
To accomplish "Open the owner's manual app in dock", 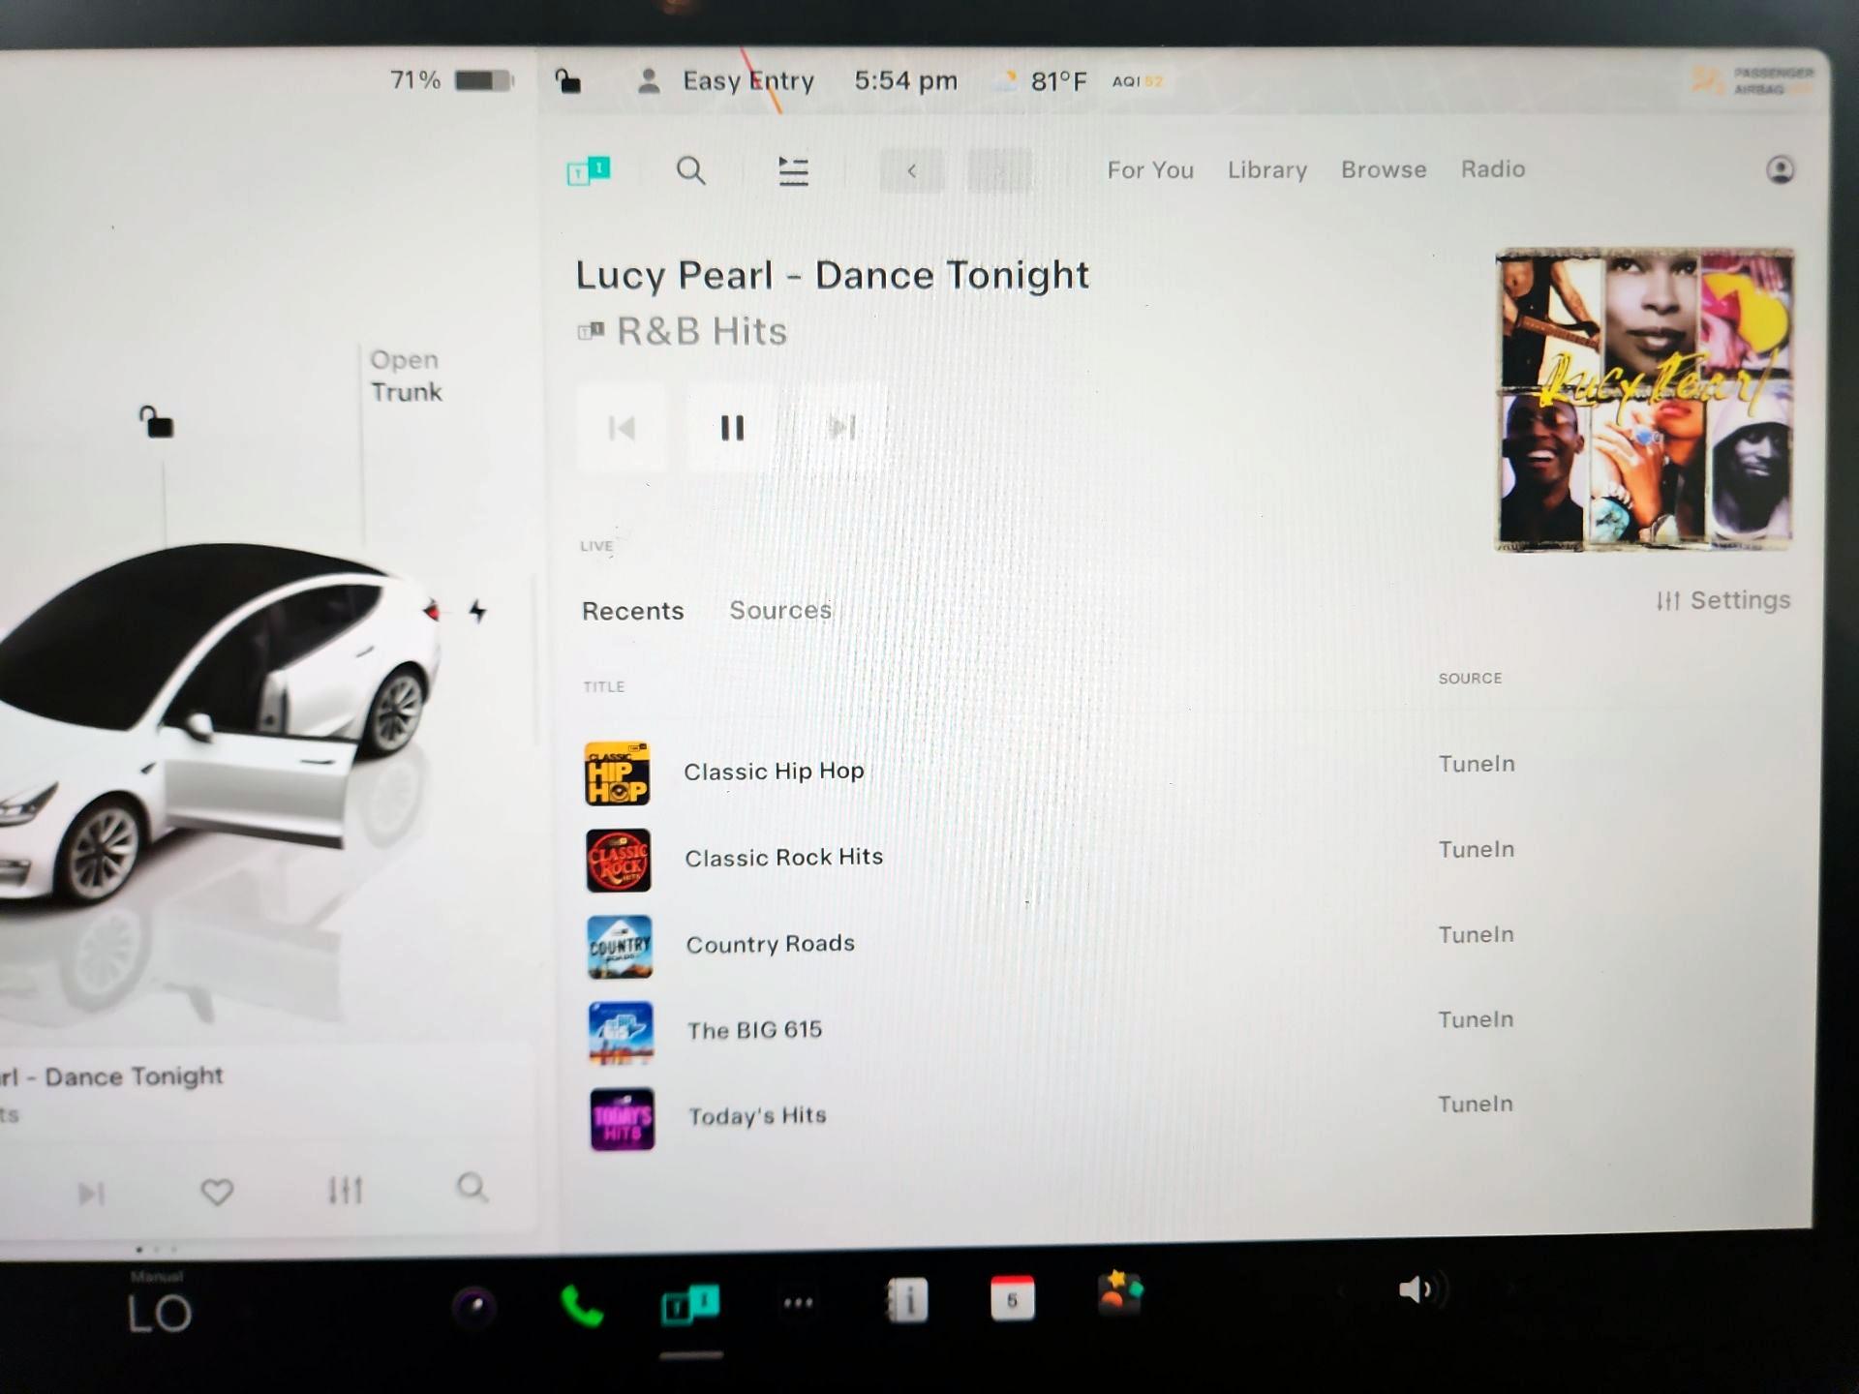I will point(907,1300).
